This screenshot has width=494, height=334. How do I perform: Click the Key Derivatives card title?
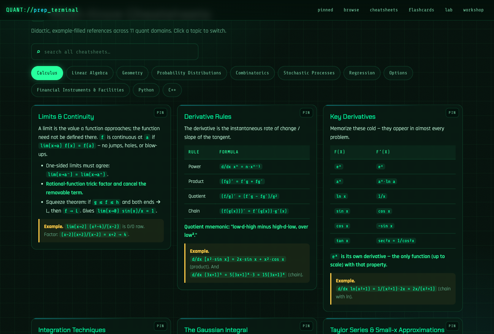click(x=353, y=117)
